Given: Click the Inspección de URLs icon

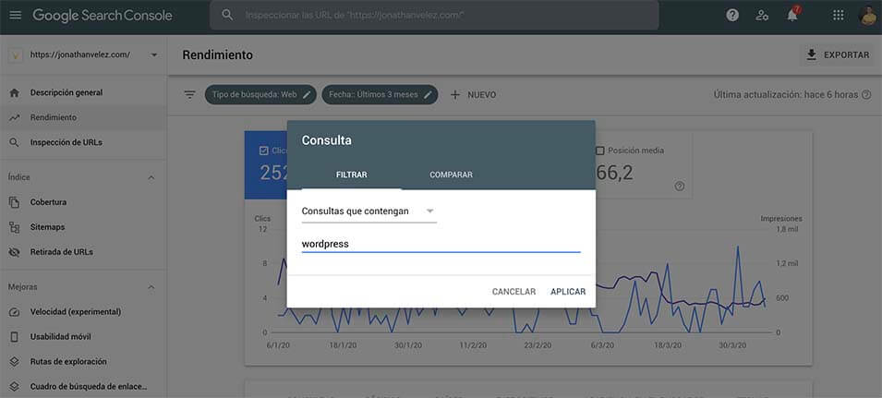Looking at the screenshot, I should click(x=15, y=143).
